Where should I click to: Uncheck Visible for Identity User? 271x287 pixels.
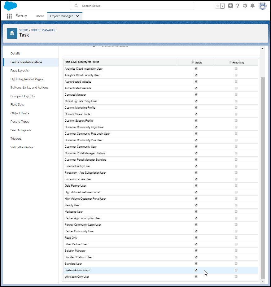[196, 205]
